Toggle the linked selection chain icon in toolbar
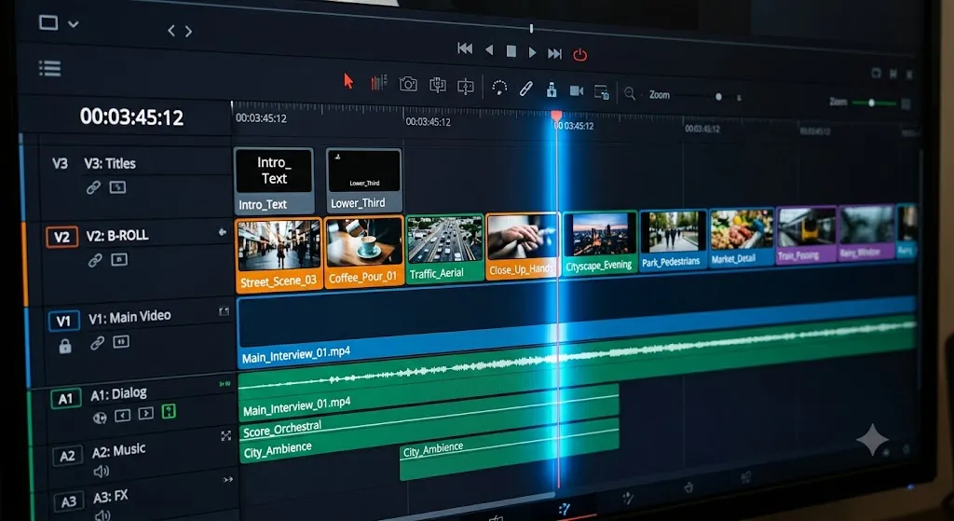Screen dimensions: 954x521 [x=525, y=89]
